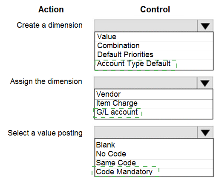Choose the No Code option
Viewport: 216px width, 179px height.
pyautogui.click(x=154, y=154)
